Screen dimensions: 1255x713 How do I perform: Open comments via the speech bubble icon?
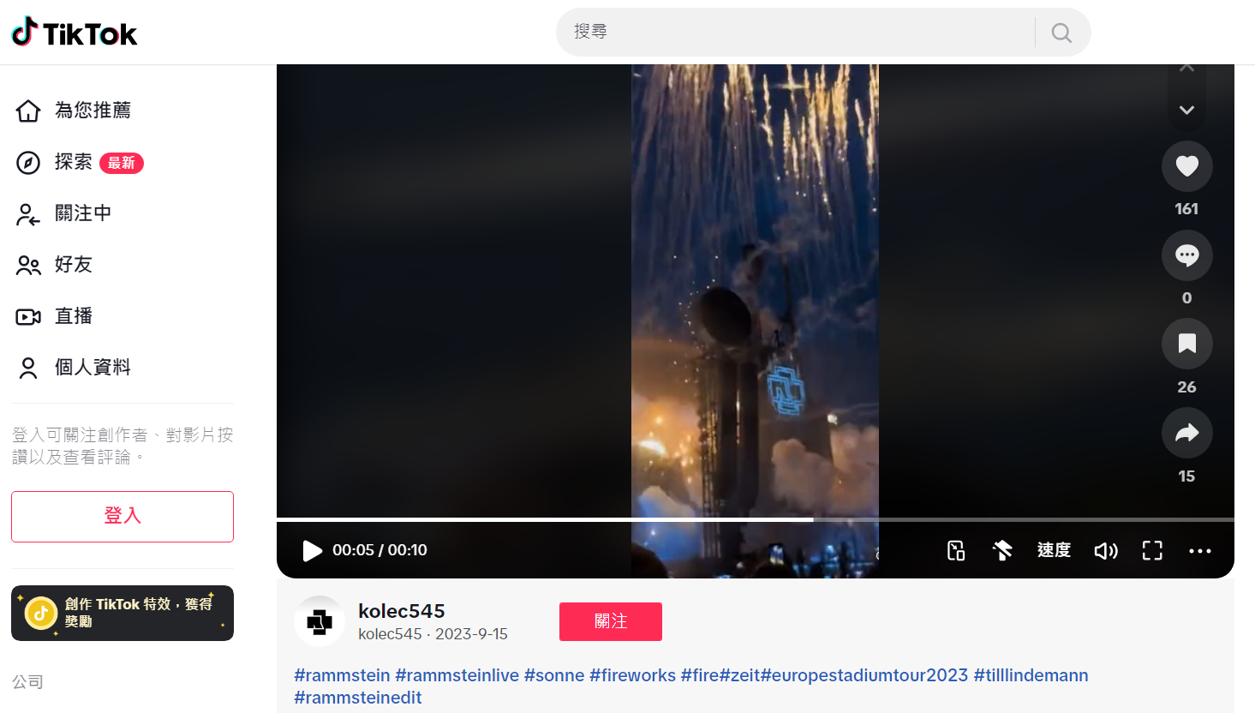pos(1186,255)
